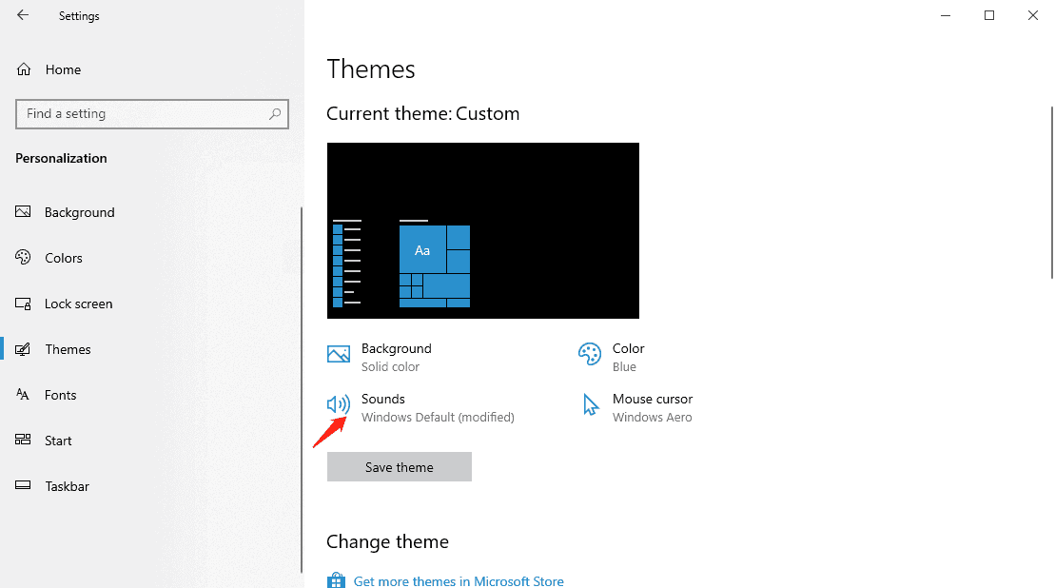Open Get more themes in Microsoft Store
The height and width of the screenshot is (588, 1055).
(x=459, y=581)
